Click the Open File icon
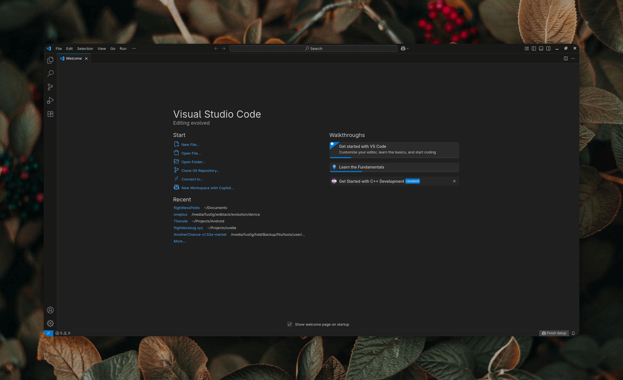Screen dimensions: 623x380 tap(176, 153)
